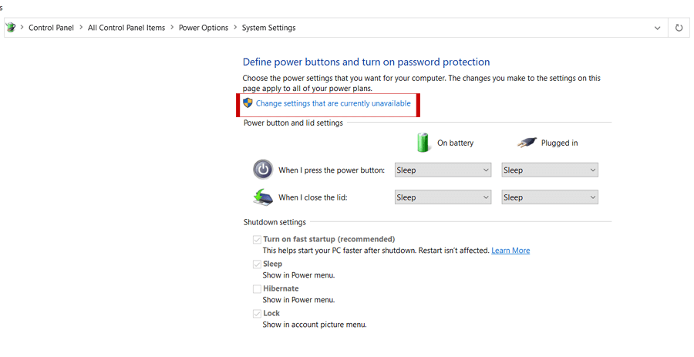Click the UAC shield icon
Image resolution: width=694 pixels, height=357 pixels.
click(x=248, y=103)
